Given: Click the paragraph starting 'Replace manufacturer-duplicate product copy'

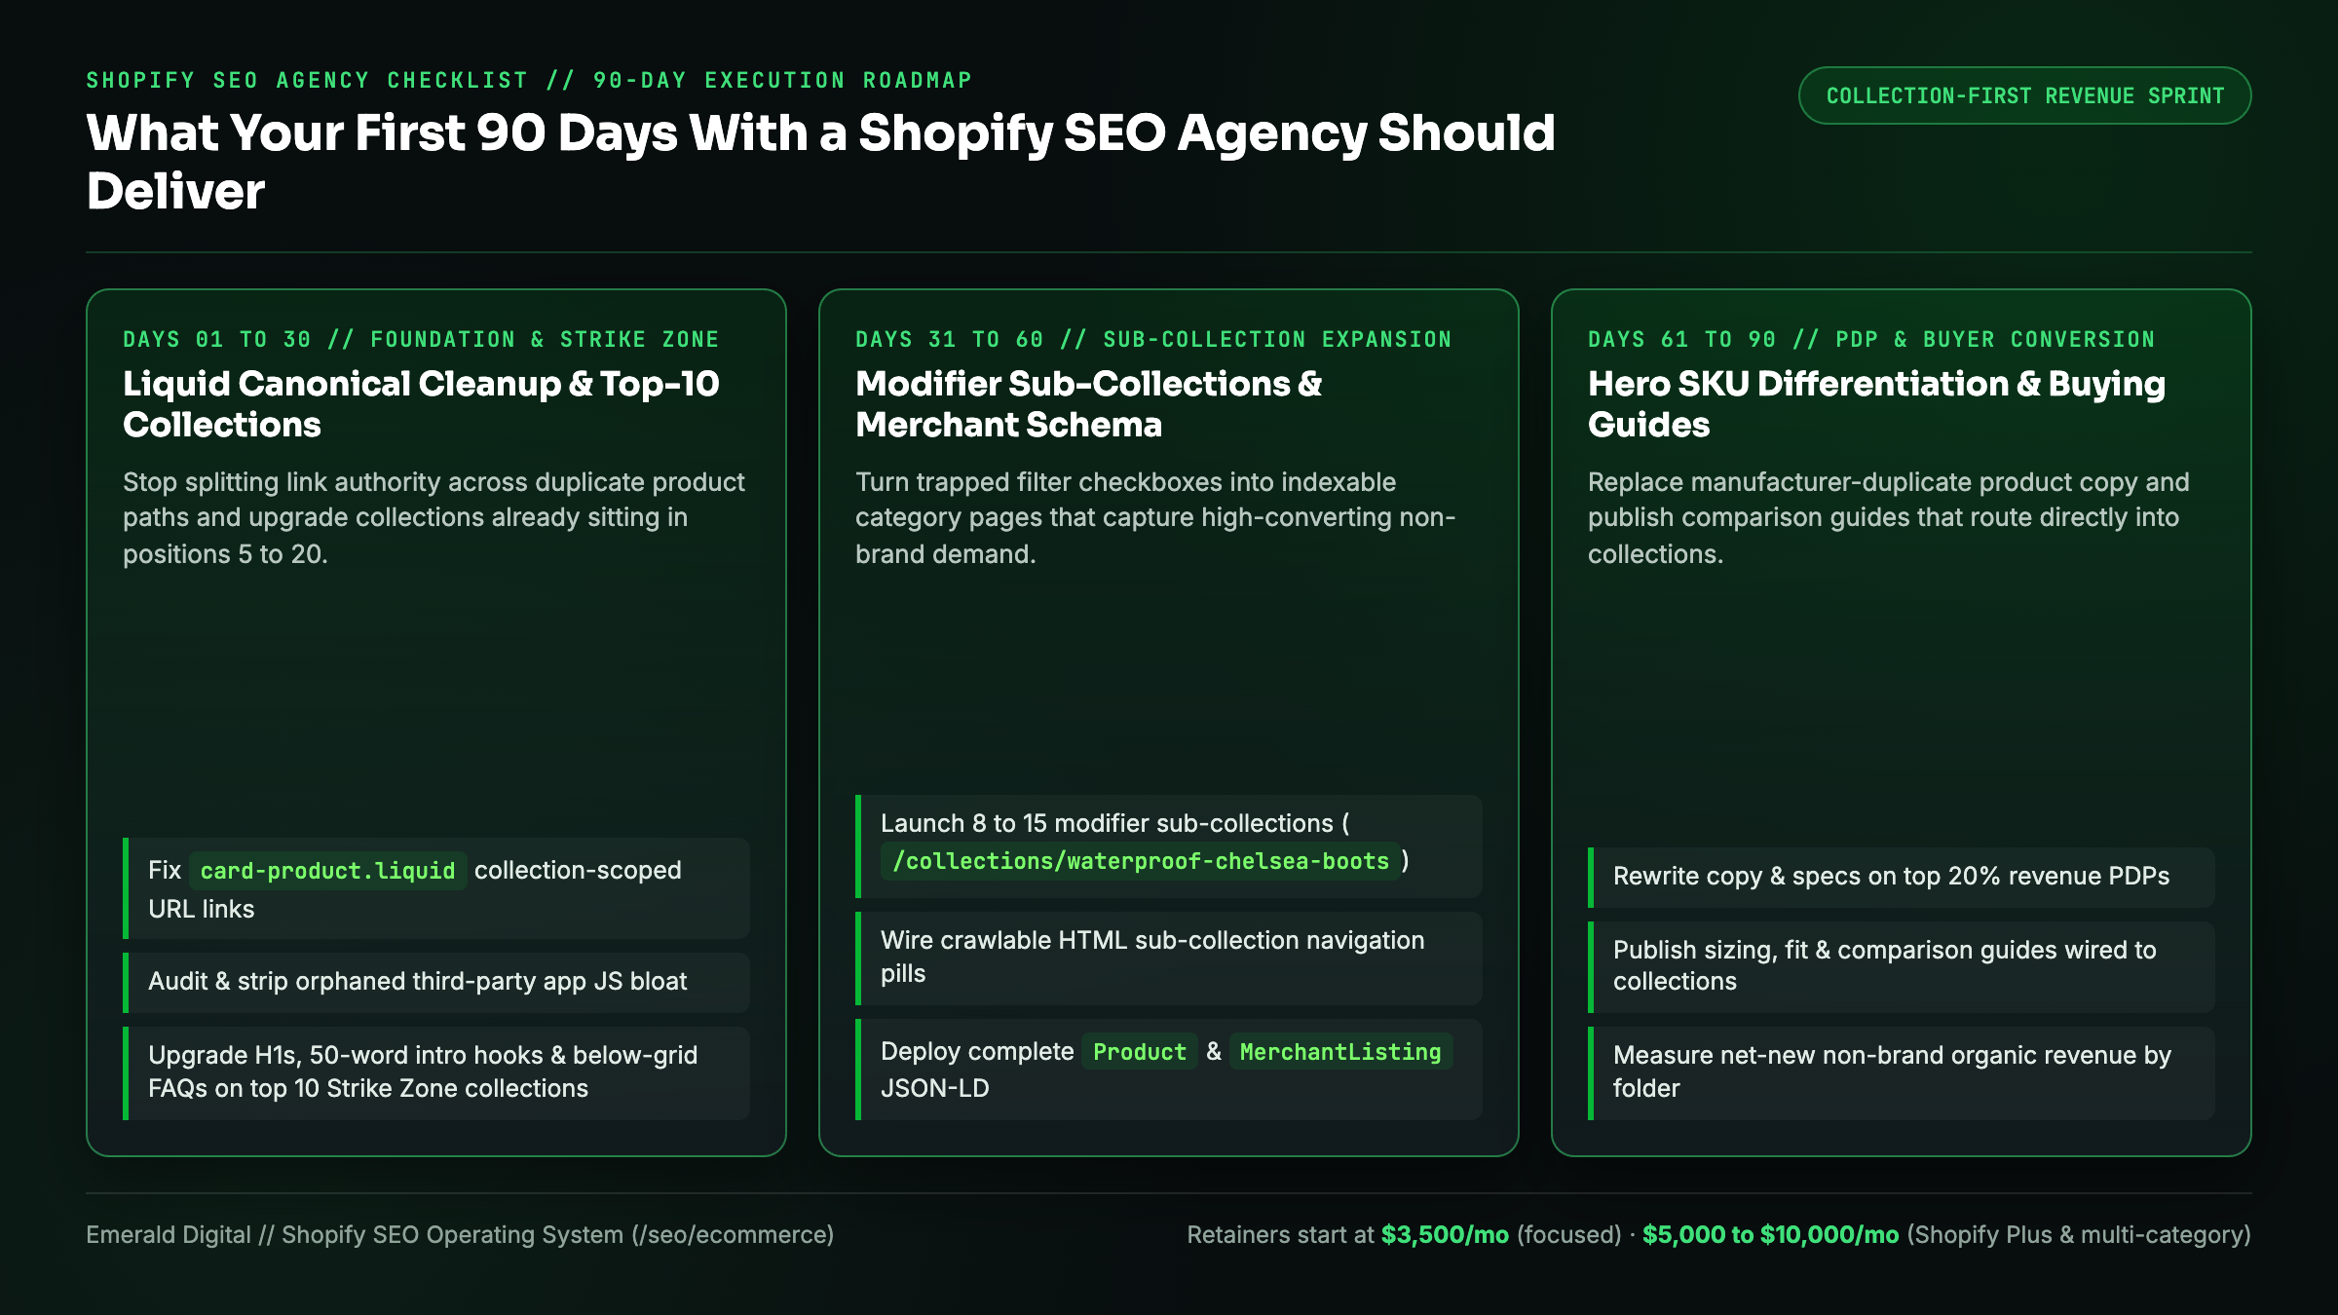Looking at the screenshot, I should click(1889, 518).
